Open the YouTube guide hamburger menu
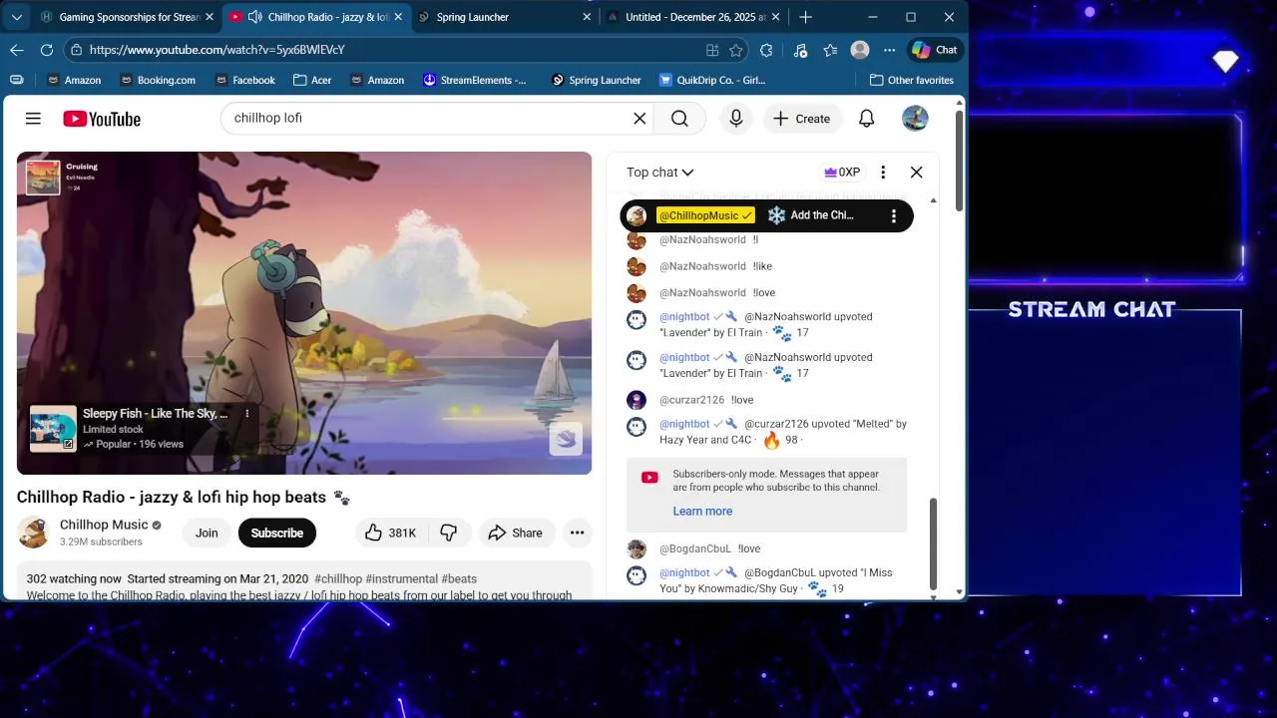Screen dimensions: 1277x718 (33, 119)
